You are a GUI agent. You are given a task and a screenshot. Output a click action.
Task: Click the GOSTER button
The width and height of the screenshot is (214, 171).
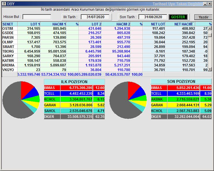(x=178, y=17)
